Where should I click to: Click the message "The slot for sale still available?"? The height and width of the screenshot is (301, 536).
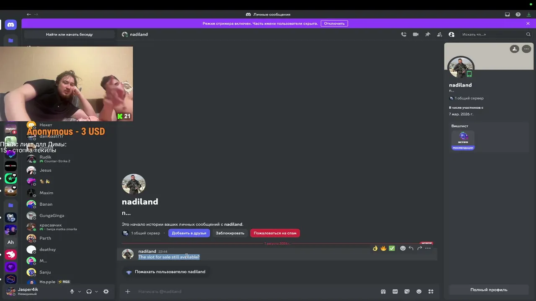click(169, 257)
